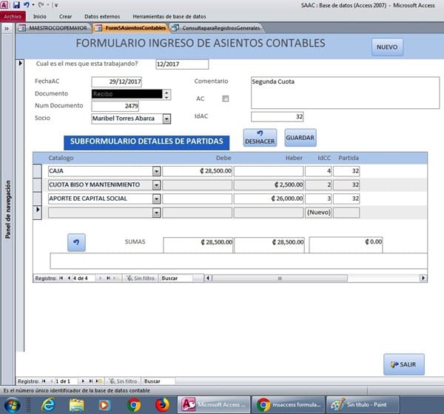Click the Save icon in quick access toolbar
The image size is (444, 414).
[16, 4]
